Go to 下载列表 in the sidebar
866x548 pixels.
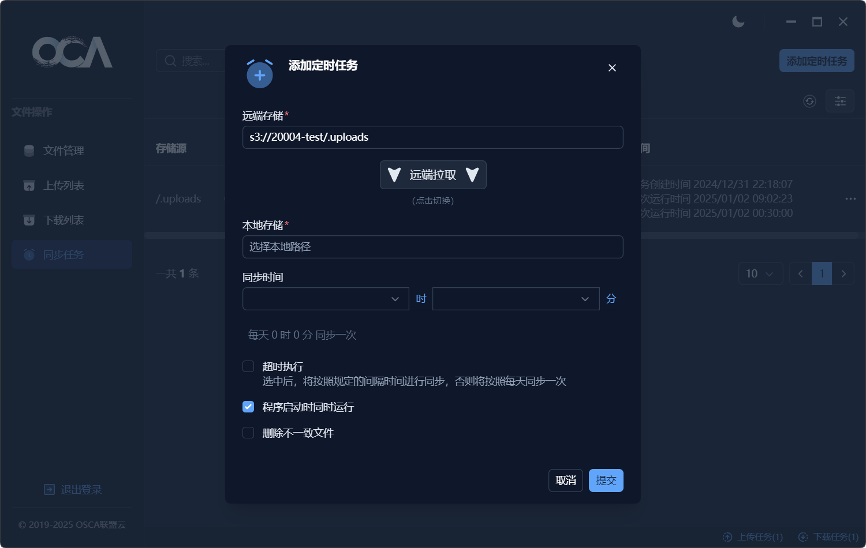tap(64, 220)
